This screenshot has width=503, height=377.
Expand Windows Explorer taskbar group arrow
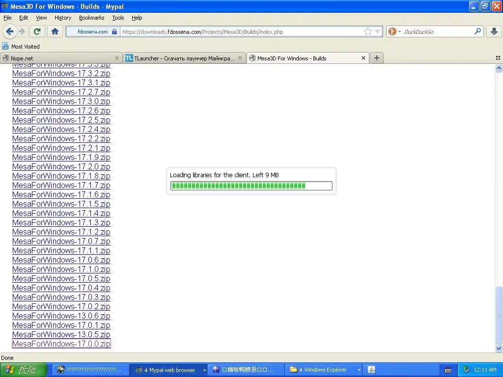pyautogui.click(x=359, y=370)
